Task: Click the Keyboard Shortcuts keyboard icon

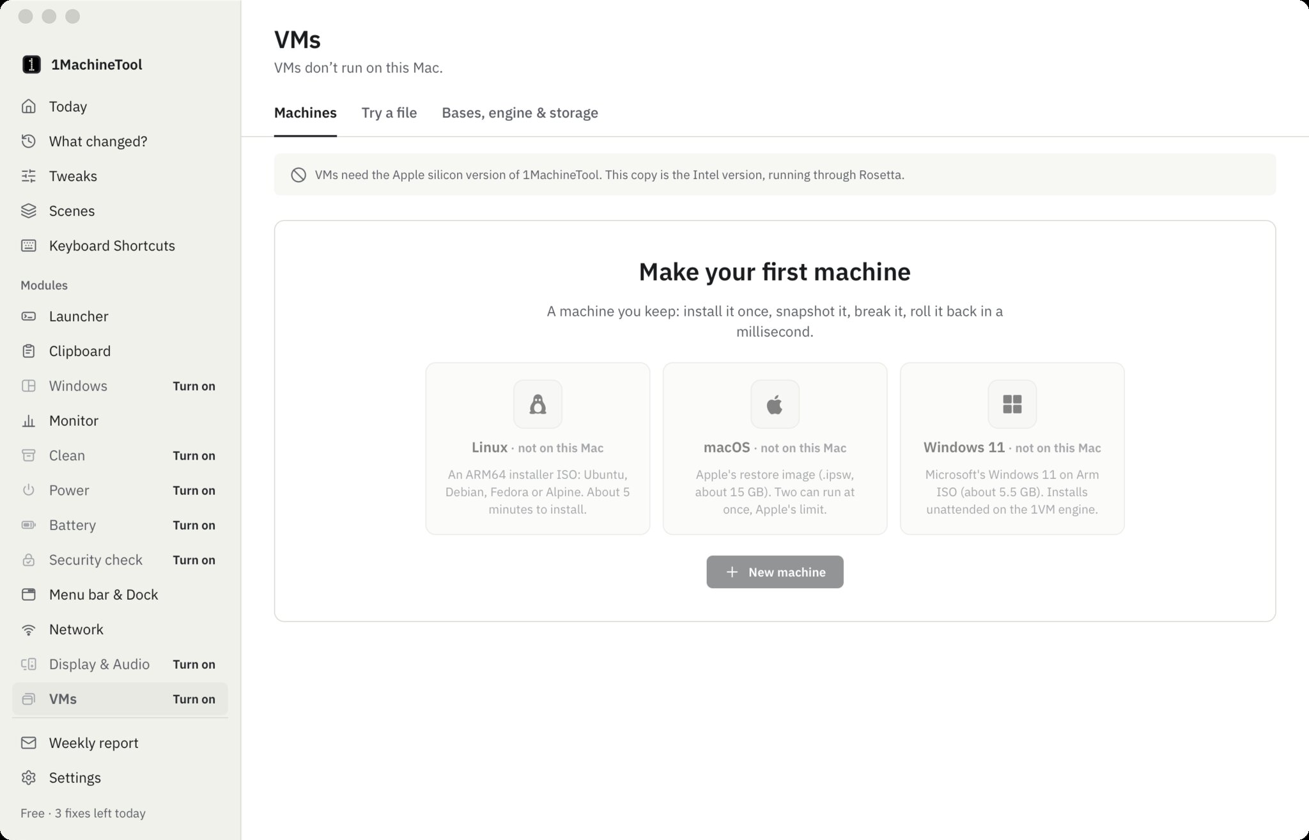Action: point(29,245)
